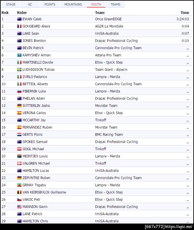Click the French flag beside GOUGEARD Alexis

point(19,26)
